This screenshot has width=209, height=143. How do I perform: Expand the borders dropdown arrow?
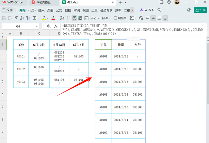38,18
